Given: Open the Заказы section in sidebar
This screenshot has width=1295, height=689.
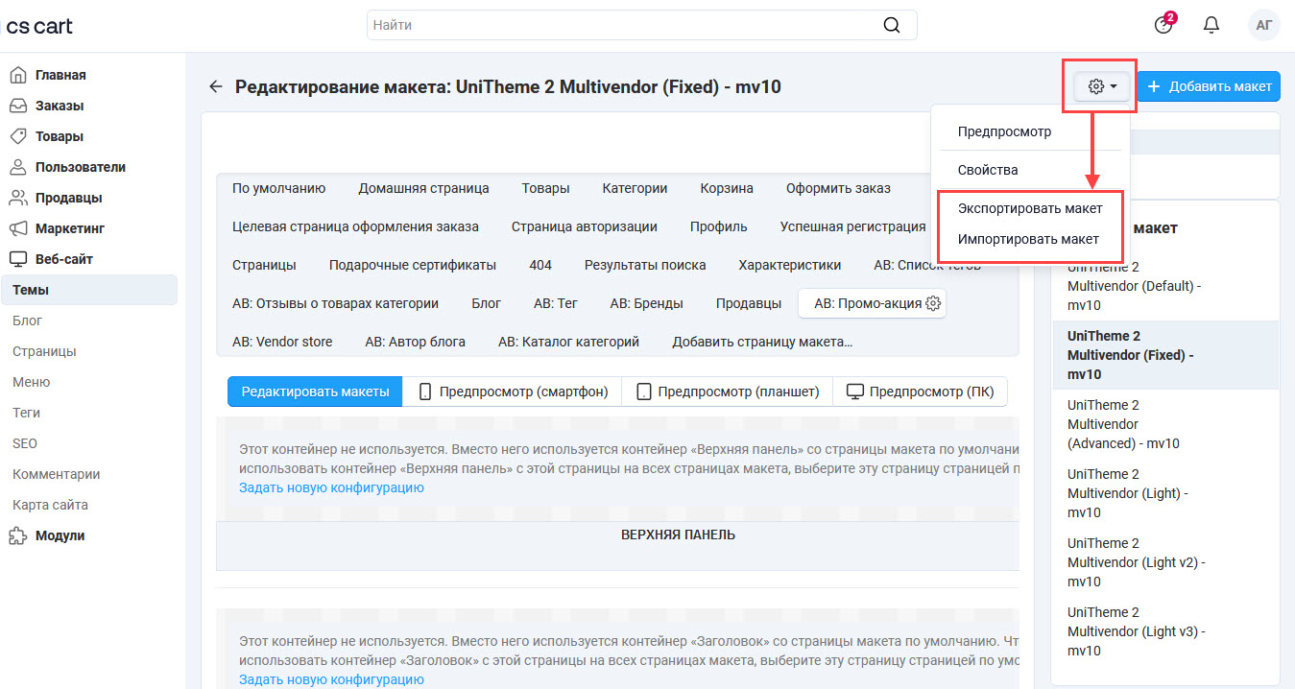Looking at the screenshot, I should click(60, 105).
